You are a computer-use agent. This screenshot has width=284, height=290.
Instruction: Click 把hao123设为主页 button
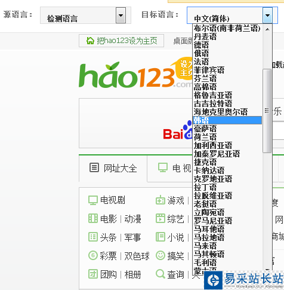(121, 41)
